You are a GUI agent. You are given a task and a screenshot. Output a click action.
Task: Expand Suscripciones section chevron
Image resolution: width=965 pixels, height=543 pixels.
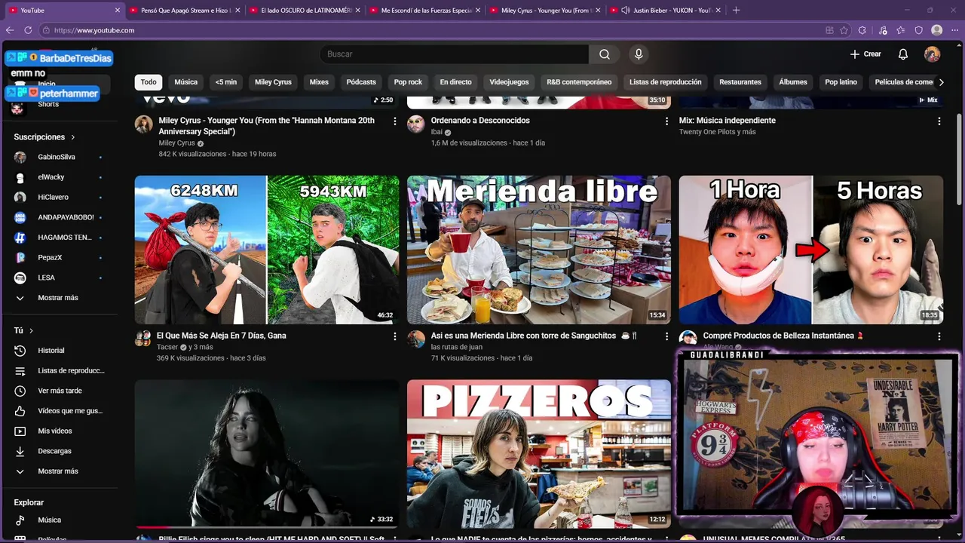(73, 137)
